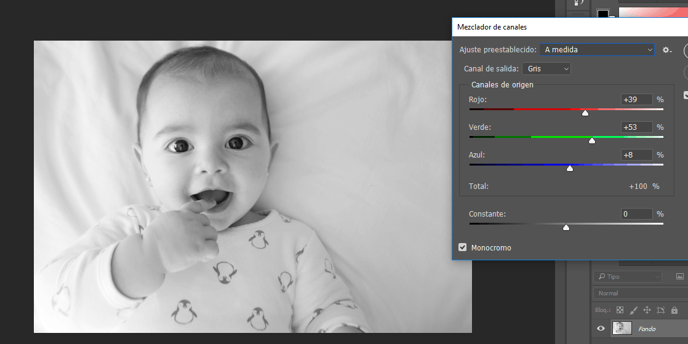The width and height of the screenshot is (688, 344).
Task: Open the Canal de salida dropdown
Action: [x=546, y=69]
